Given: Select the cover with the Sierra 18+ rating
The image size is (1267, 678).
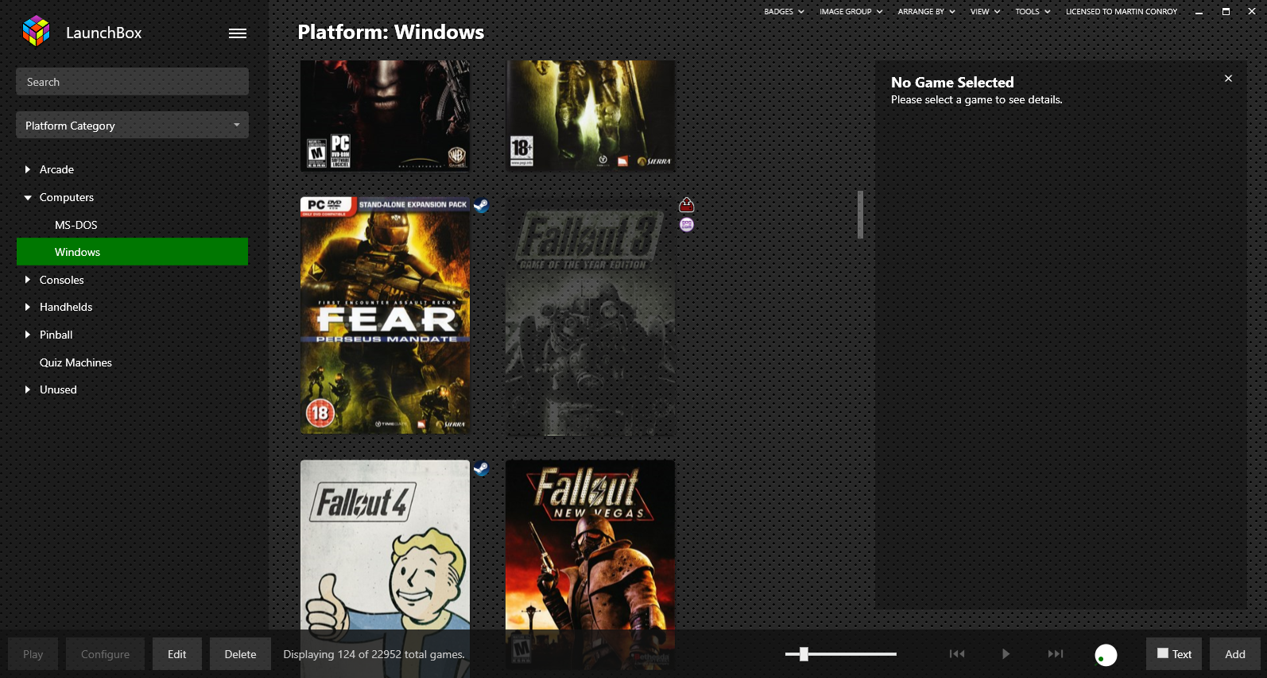Looking at the screenshot, I should click(590, 115).
